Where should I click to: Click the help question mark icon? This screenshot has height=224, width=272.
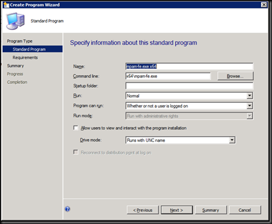68,209
